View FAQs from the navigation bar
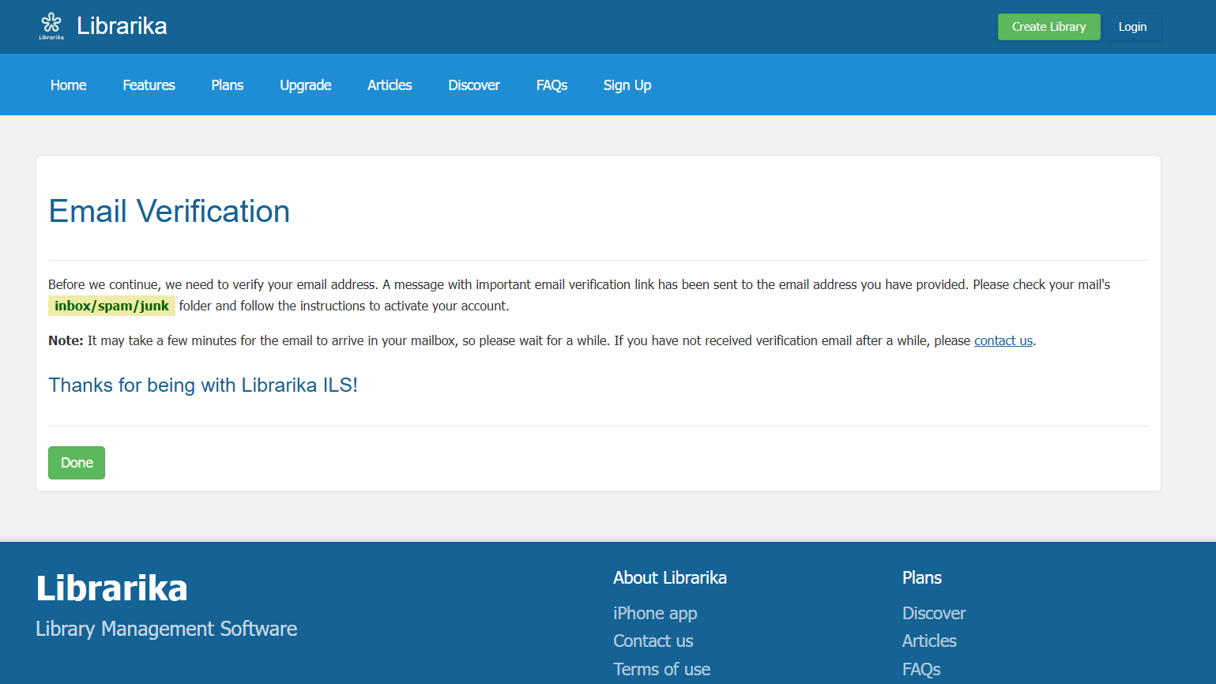Screen dimensions: 1216x684 coord(552,85)
